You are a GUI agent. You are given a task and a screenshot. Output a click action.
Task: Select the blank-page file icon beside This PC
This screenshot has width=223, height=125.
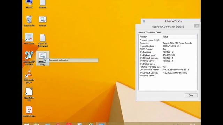pos(43,4)
